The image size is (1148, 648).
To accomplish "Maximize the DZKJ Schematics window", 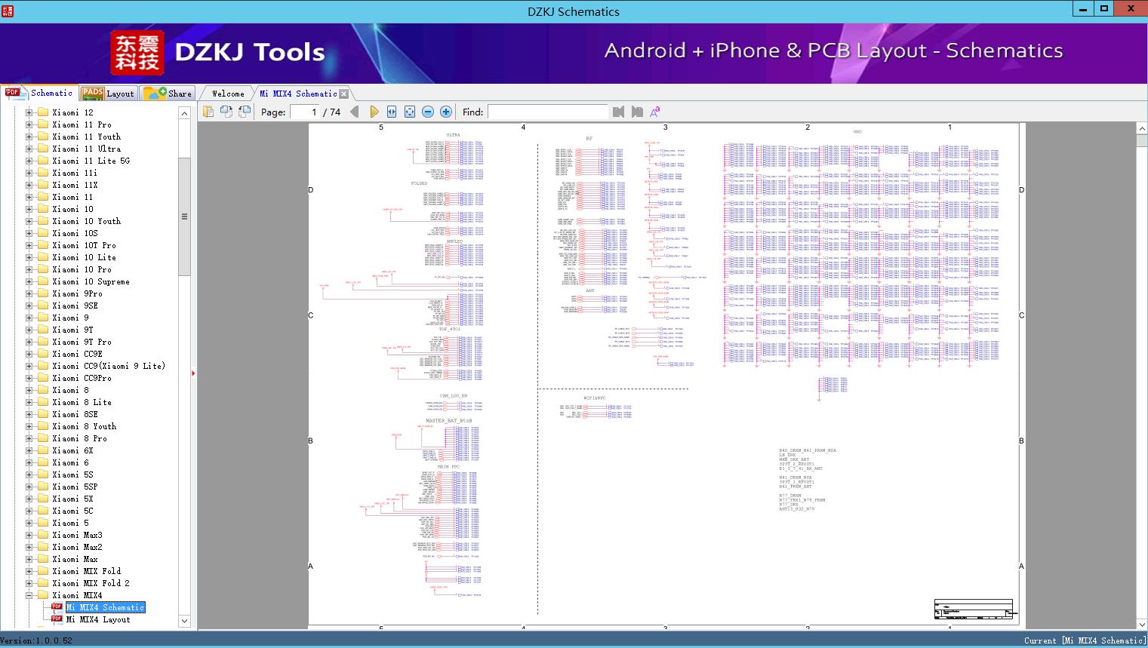I will (x=1103, y=8).
